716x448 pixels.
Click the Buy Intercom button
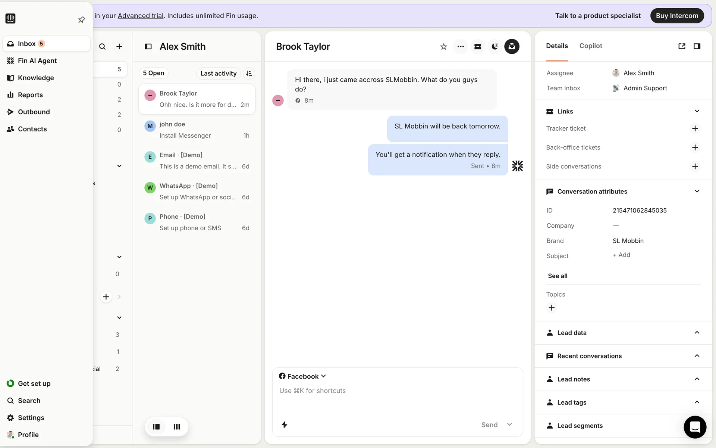[x=676, y=16]
